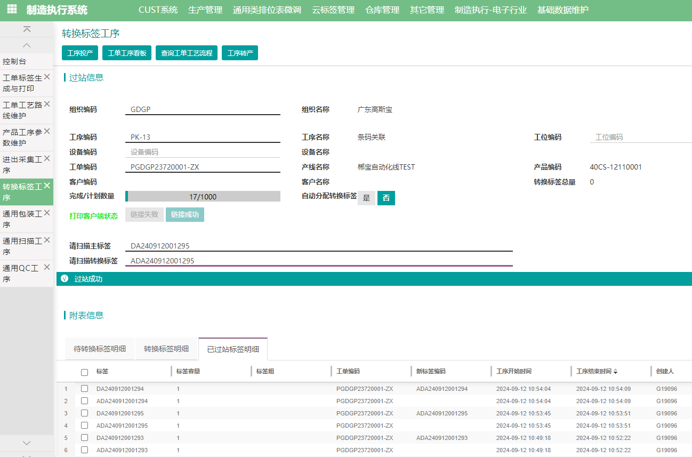Open the 基础数据维护 menu
The width and height of the screenshot is (692, 457).
coord(563,10)
